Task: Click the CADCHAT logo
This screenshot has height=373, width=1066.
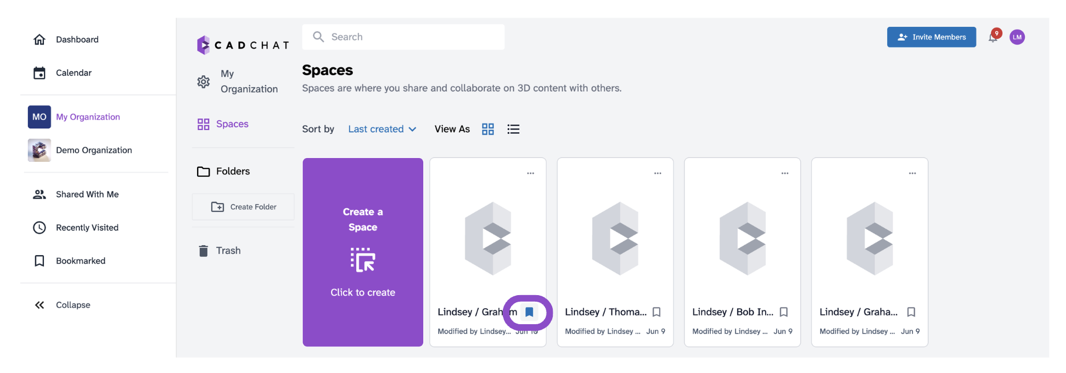Action: point(243,45)
